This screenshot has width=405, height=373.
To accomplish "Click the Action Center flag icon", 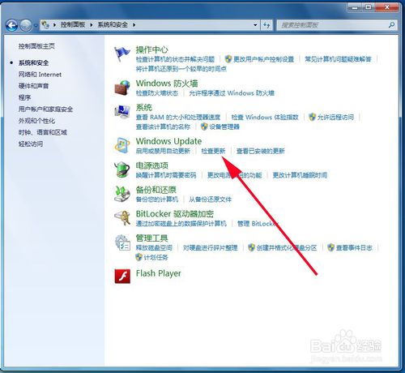I will [122, 54].
